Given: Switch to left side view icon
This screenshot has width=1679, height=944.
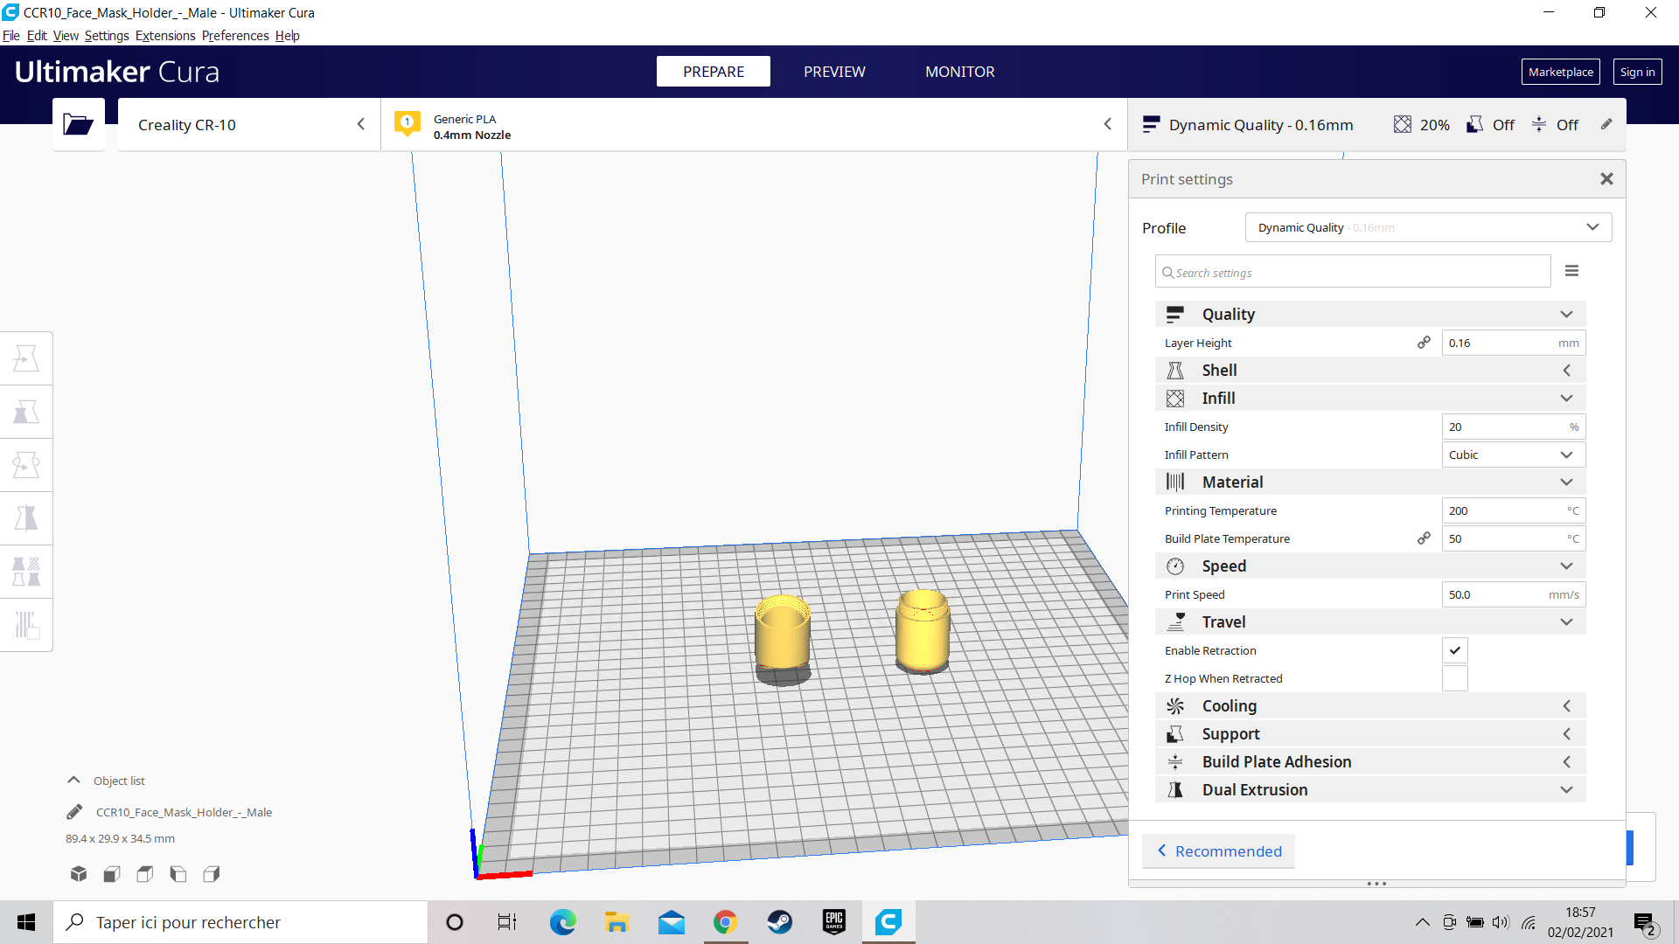Looking at the screenshot, I should click(178, 873).
